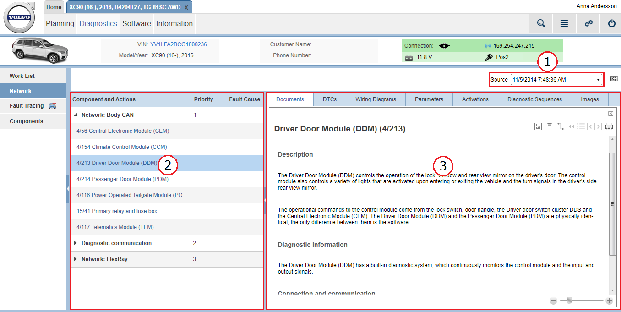Expand the Diagnostic communication group
This screenshot has height=312, width=621.
tap(76, 243)
